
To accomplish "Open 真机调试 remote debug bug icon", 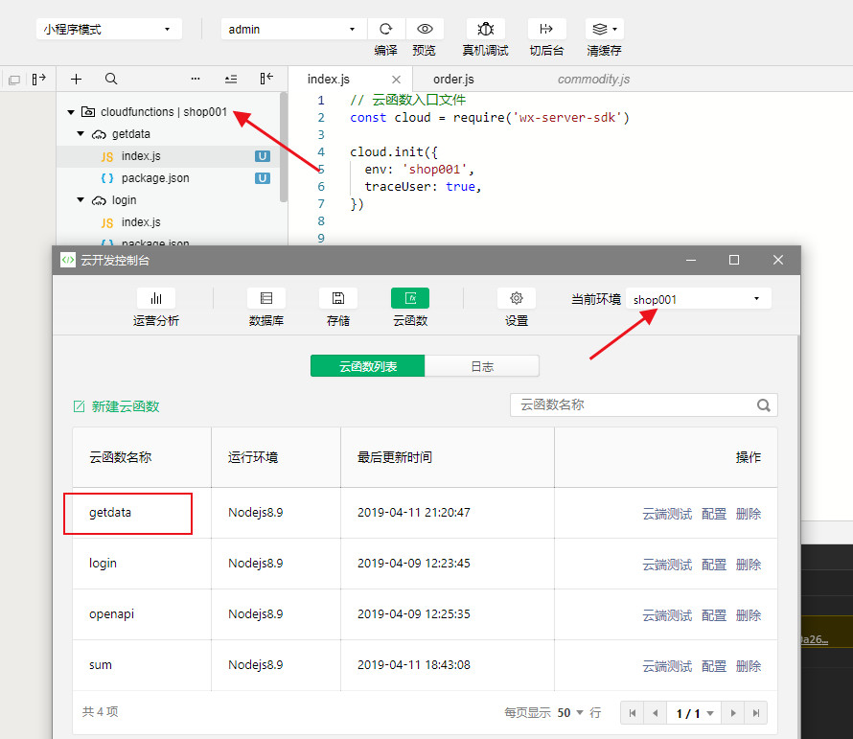I will (x=485, y=29).
